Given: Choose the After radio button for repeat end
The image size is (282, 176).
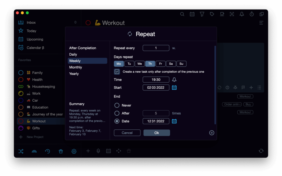Looking at the screenshot, I should tap(117, 113).
